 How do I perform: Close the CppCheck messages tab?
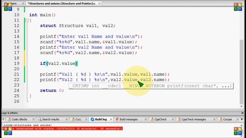point(214,119)
